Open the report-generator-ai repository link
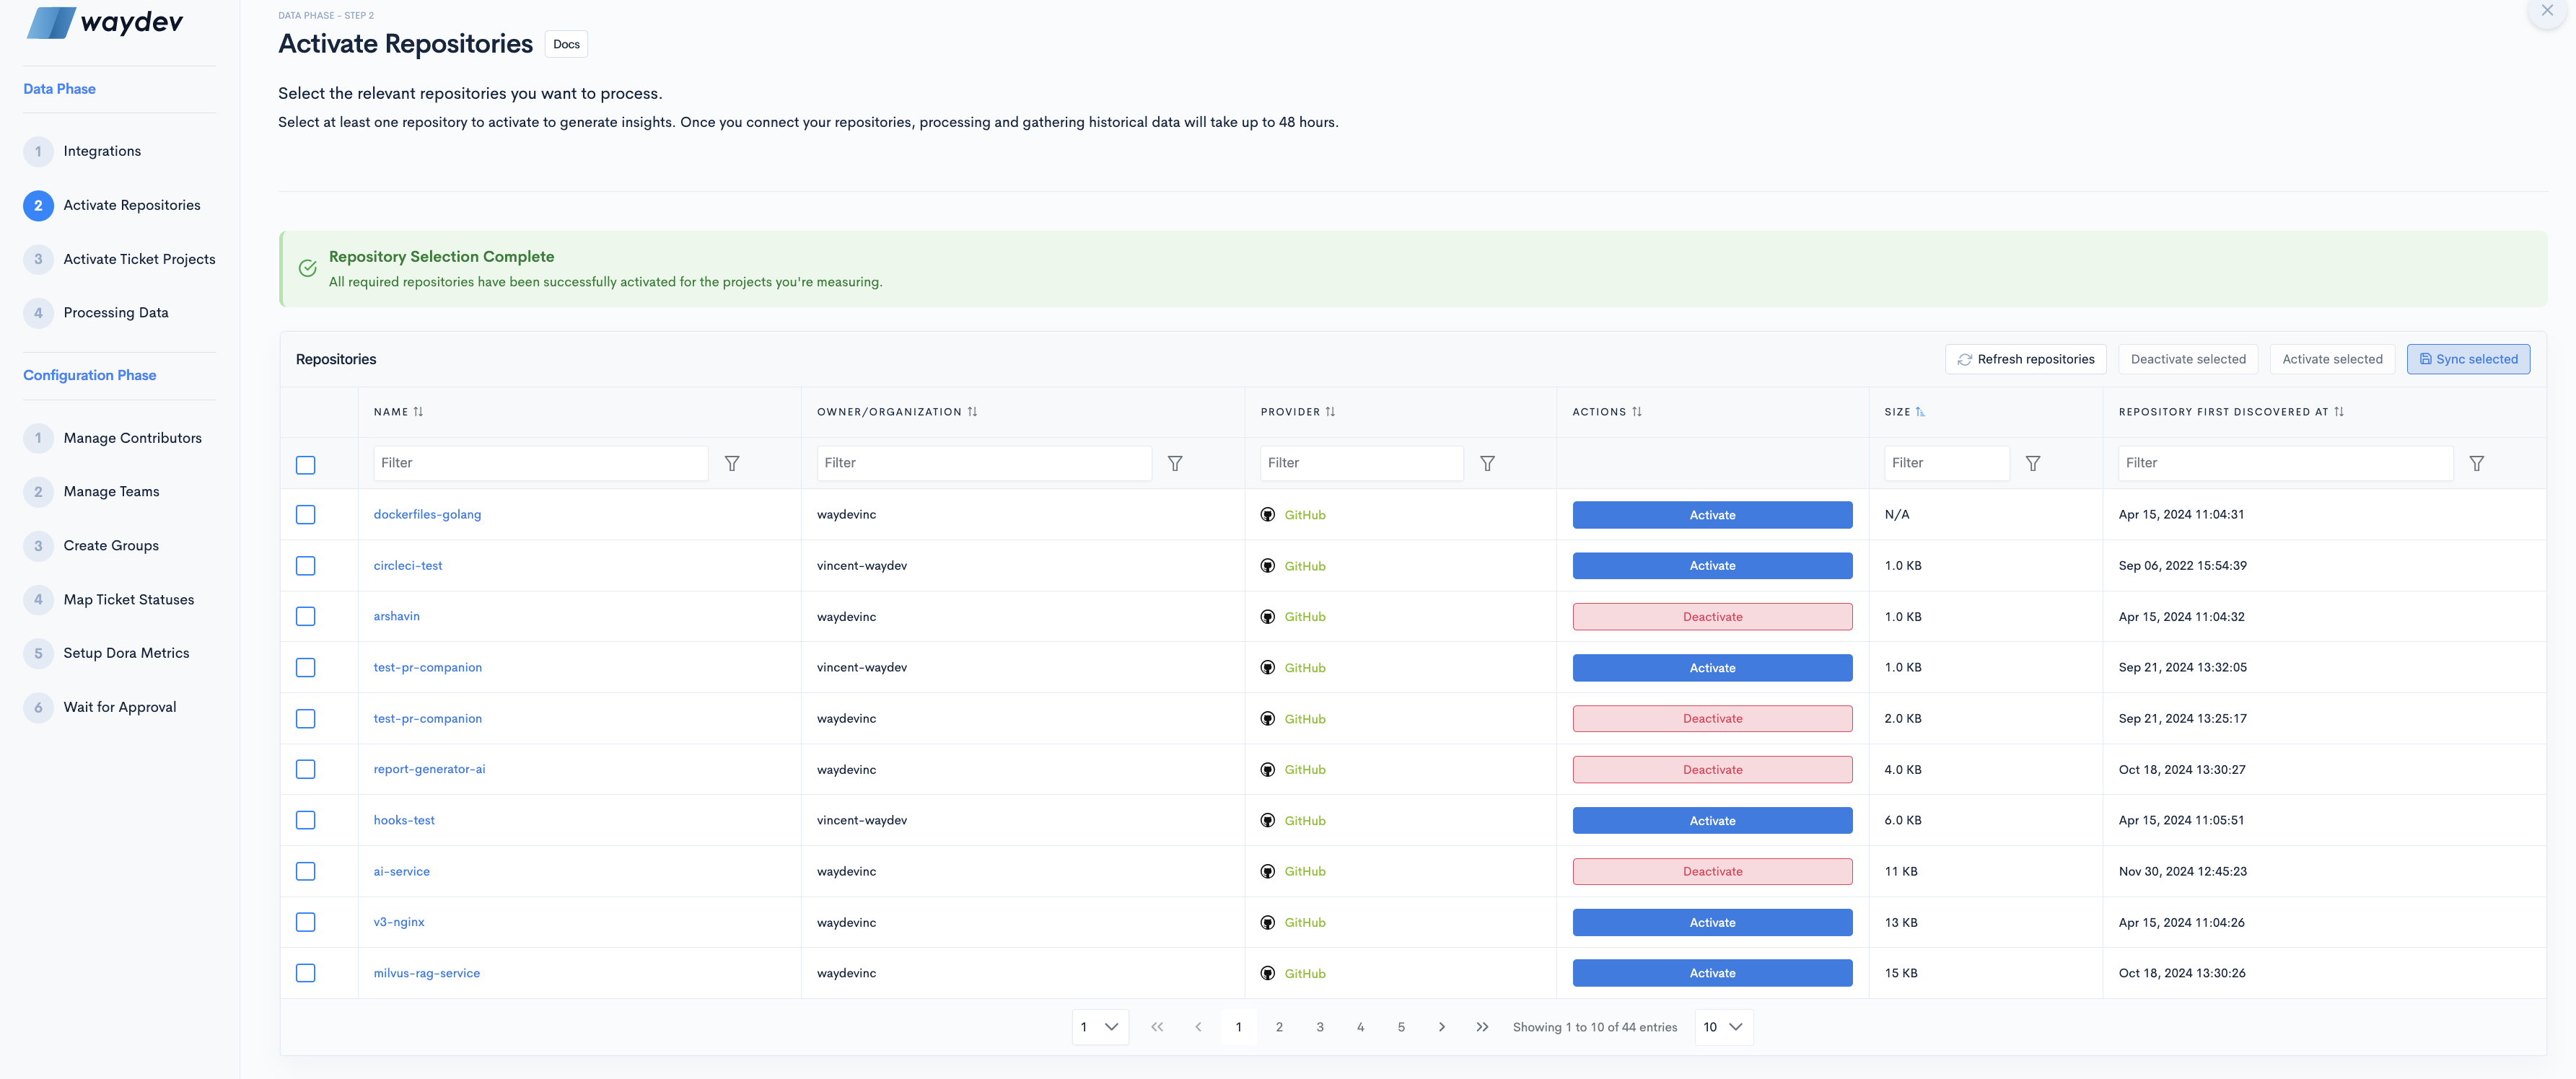The width and height of the screenshot is (2576, 1079). tap(429, 769)
